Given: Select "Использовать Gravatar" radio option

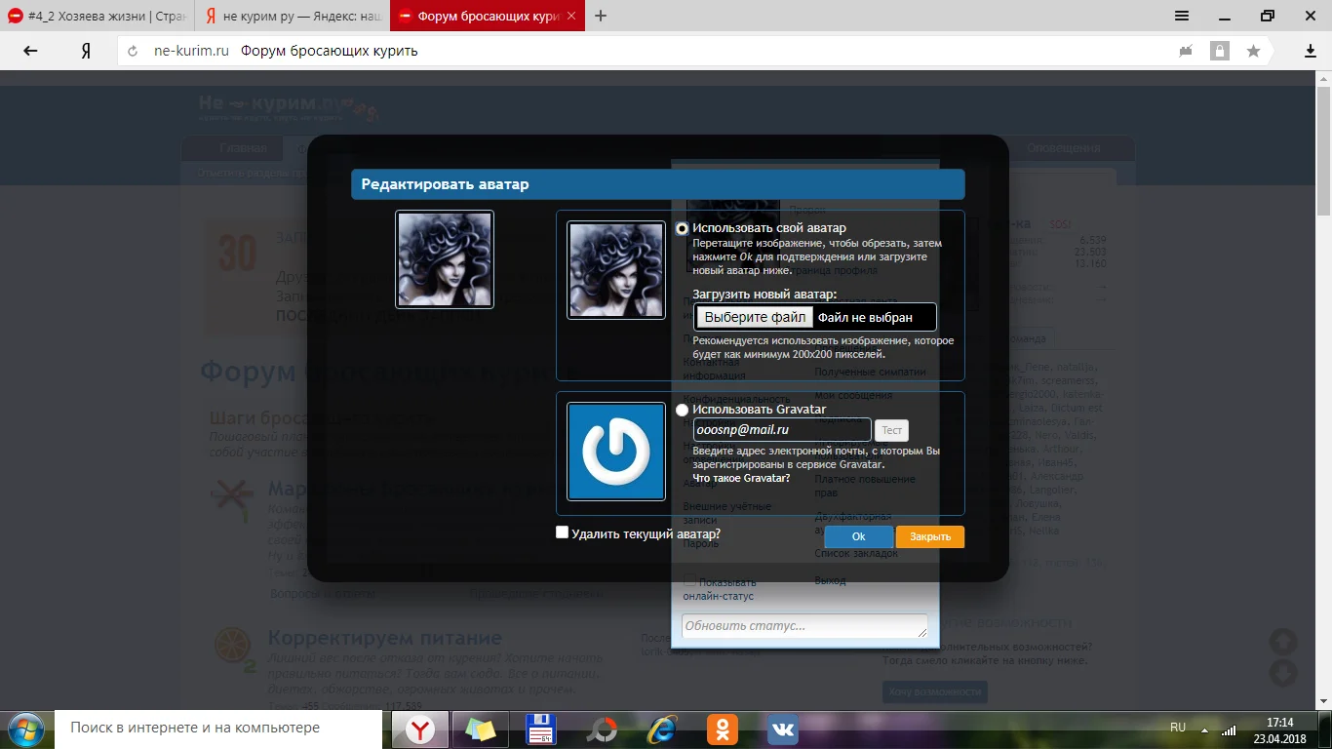Looking at the screenshot, I should coord(682,410).
